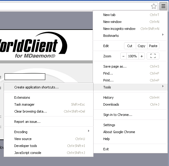
Task: Expand the Bookmarks submenu
Action: tap(130, 36)
